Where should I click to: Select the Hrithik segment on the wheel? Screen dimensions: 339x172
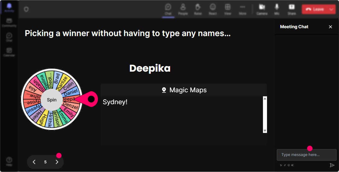50,120
